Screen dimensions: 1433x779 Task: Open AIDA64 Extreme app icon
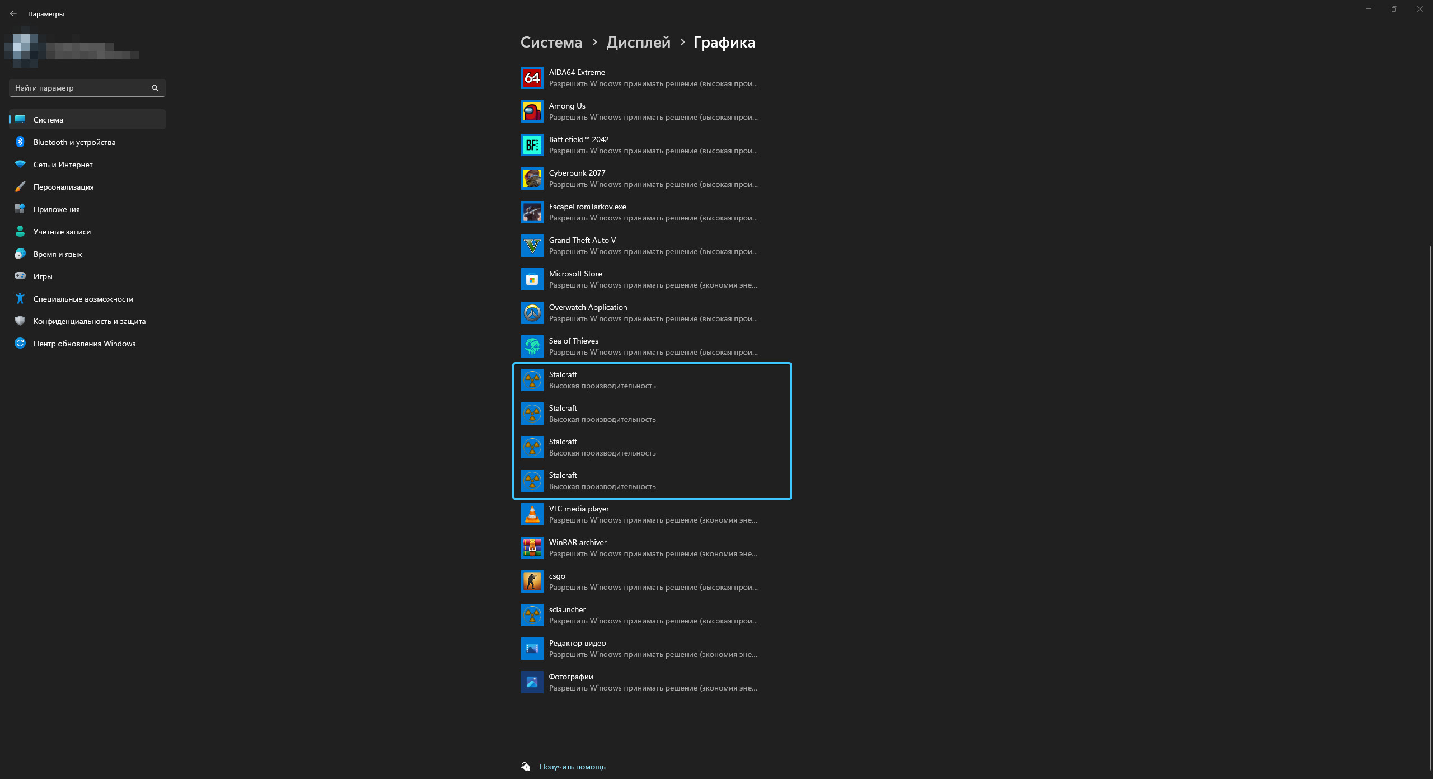532,78
